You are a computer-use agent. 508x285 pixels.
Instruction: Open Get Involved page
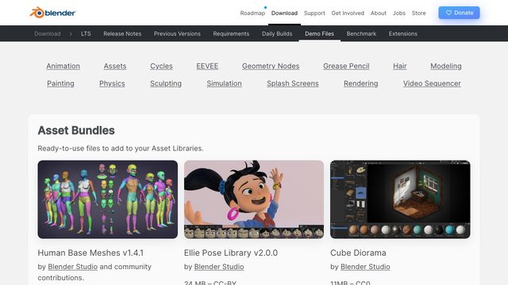[x=348, y=13]
